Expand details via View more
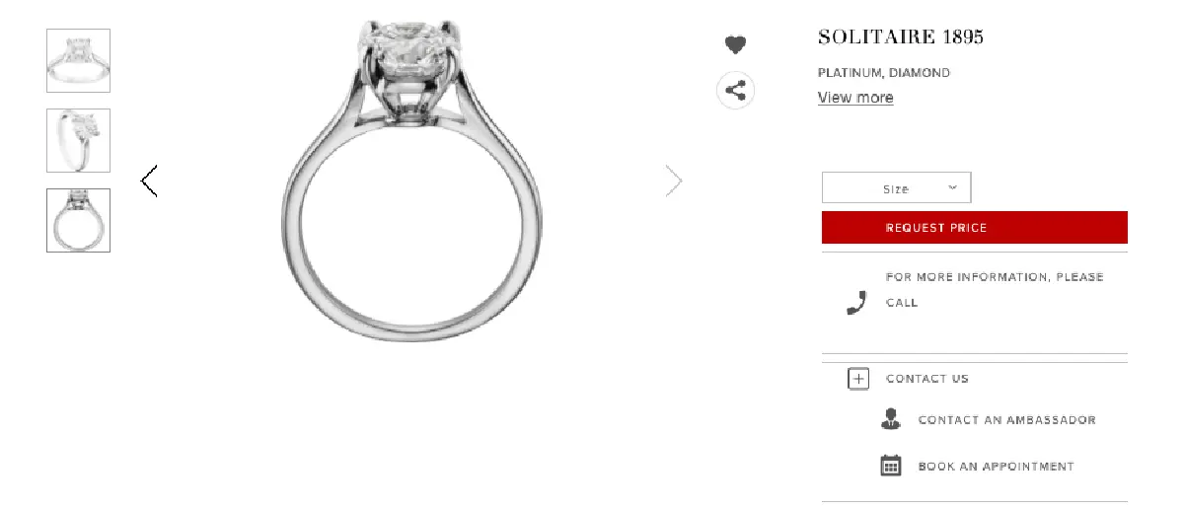The image size is (1184, 510). 855,97
